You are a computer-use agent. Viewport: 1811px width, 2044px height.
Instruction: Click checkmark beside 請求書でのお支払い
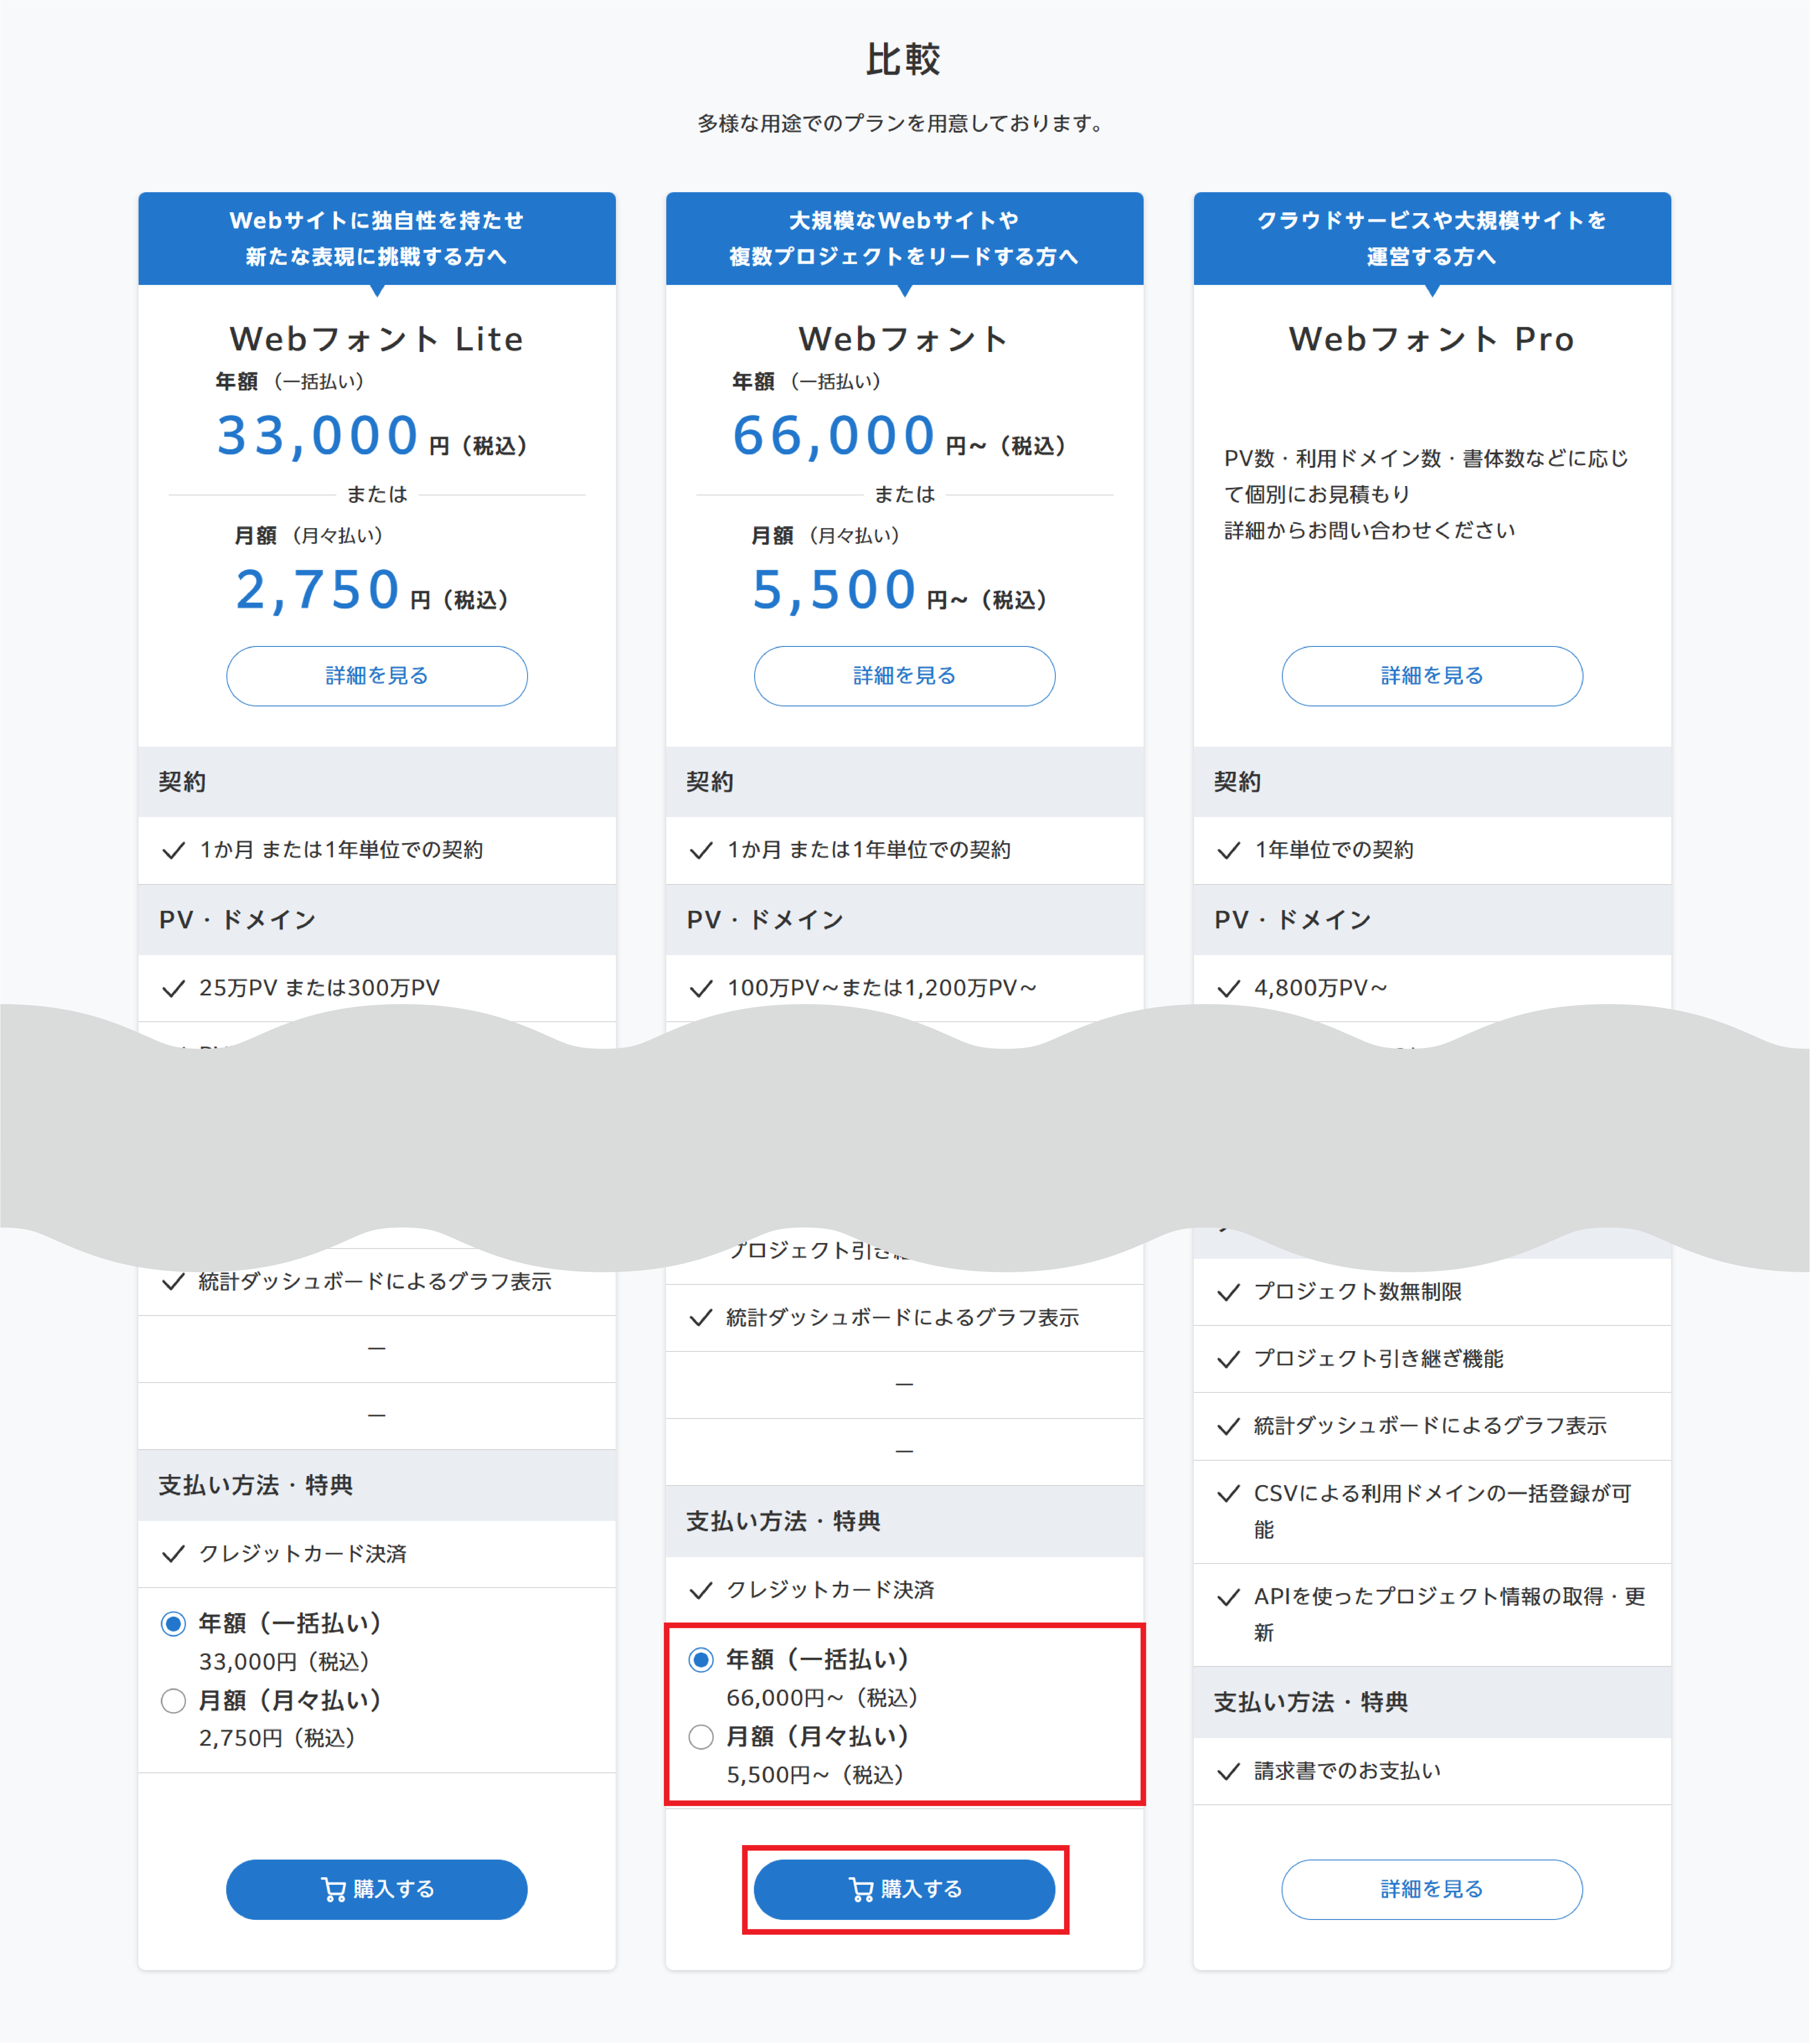(1229, 1772)
